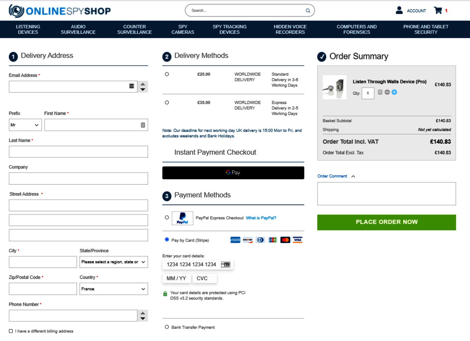Select £35.00 Express delivery option
Viewport: 470px width, 341px height.
[167, 103]
